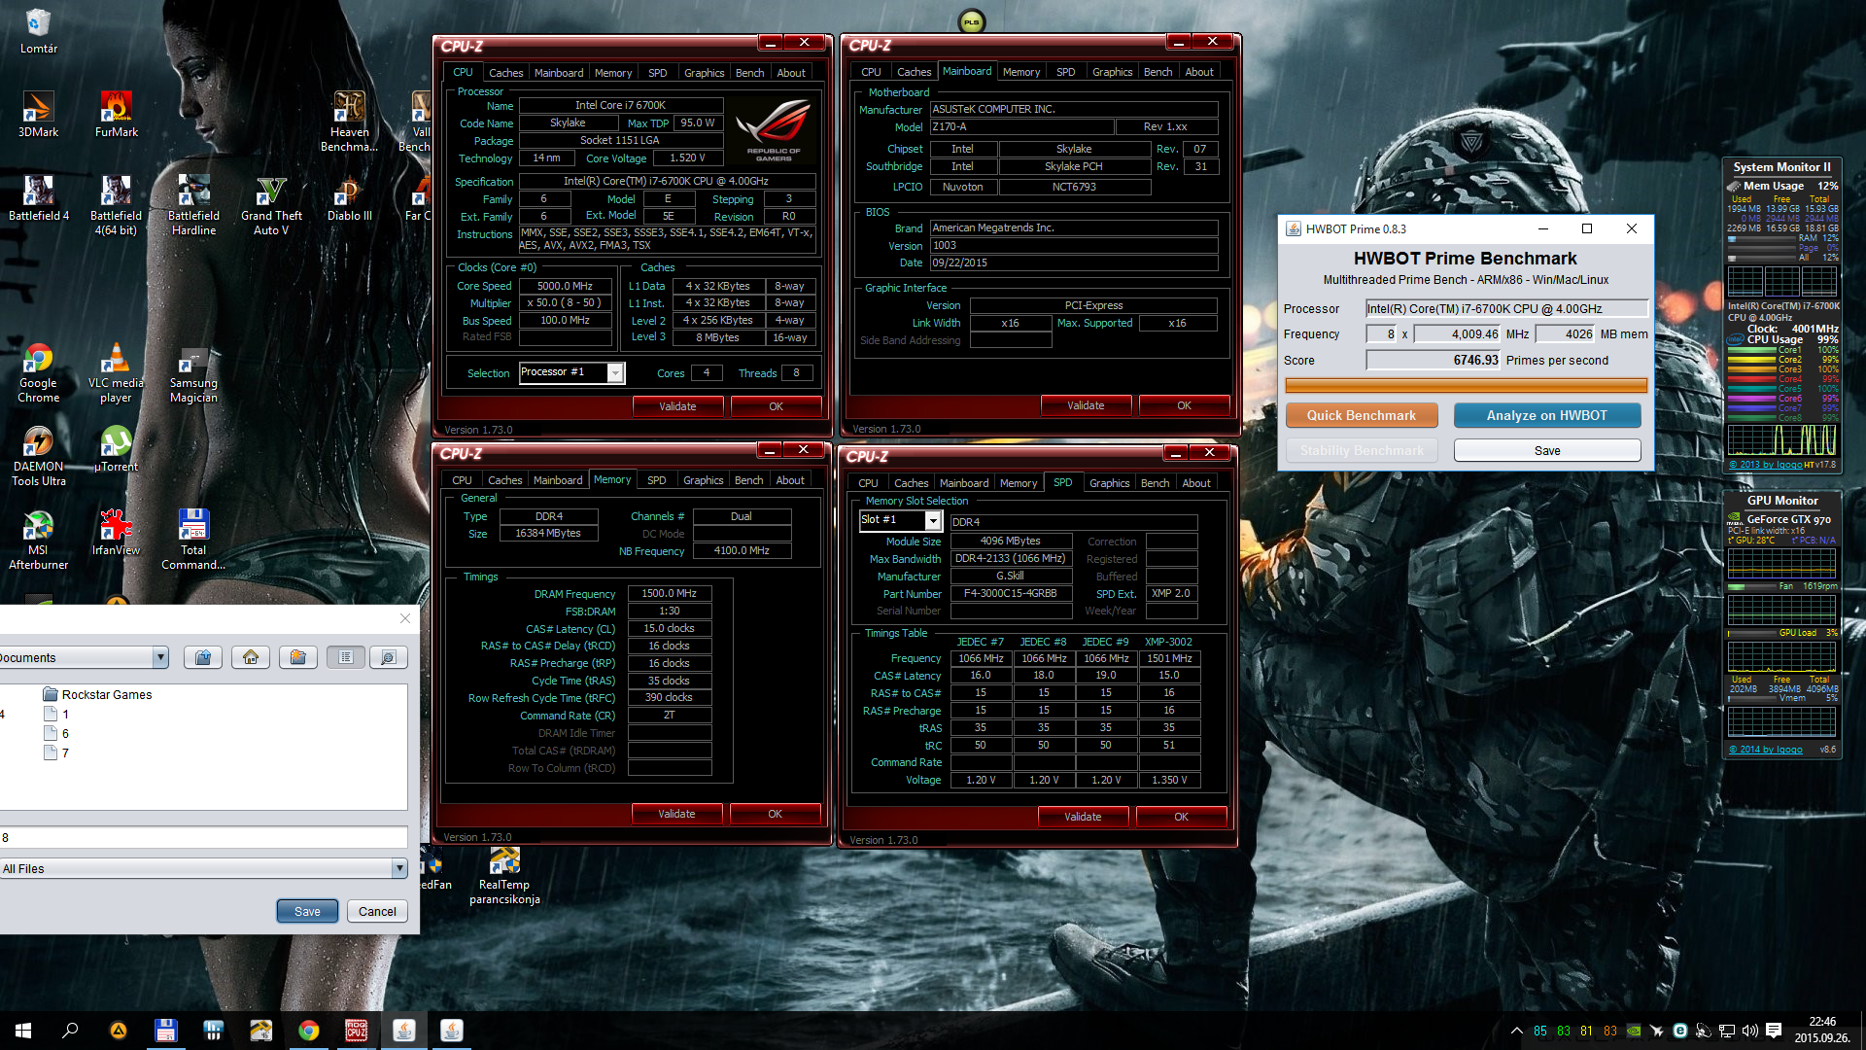The image size is (1866, 1050).
Task: Open Bench tab in top-left CPU-Z window
Action: 749,73
